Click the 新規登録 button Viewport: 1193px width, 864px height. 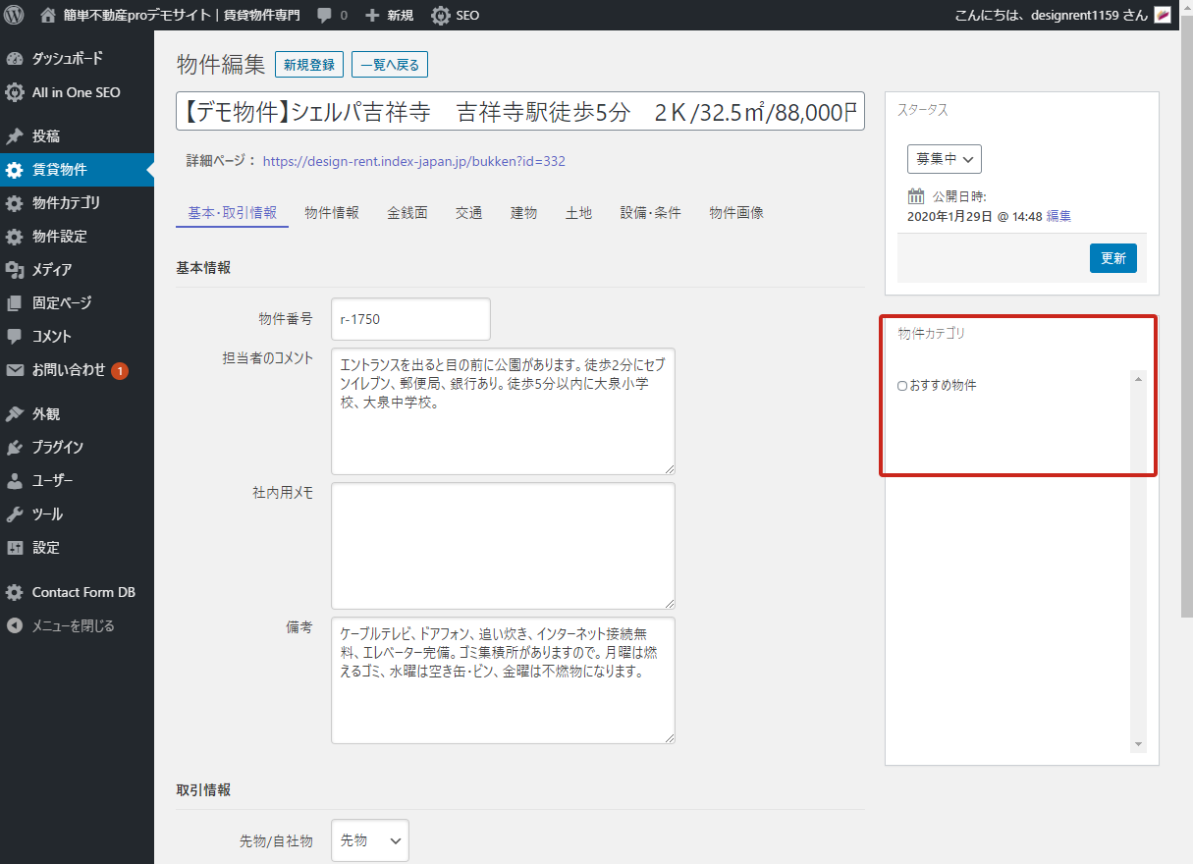309,65
